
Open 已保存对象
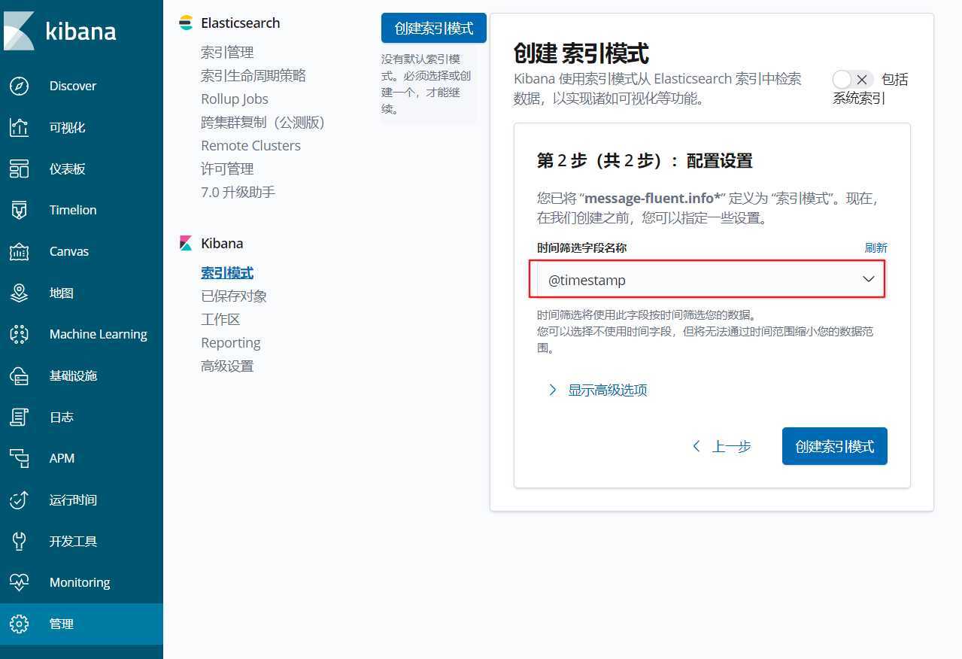[234, 296]
